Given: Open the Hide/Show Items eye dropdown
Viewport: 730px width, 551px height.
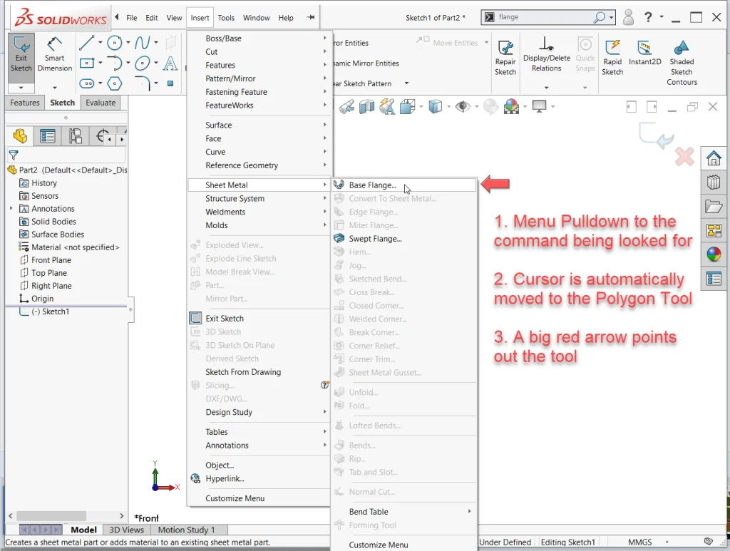Looking at the screenshot, I should [x=476, y=107].
